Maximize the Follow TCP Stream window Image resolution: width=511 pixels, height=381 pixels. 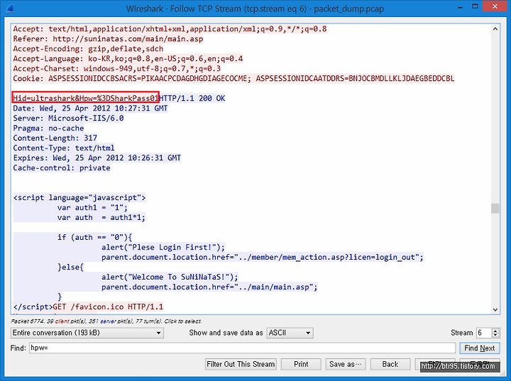[476, 6]
